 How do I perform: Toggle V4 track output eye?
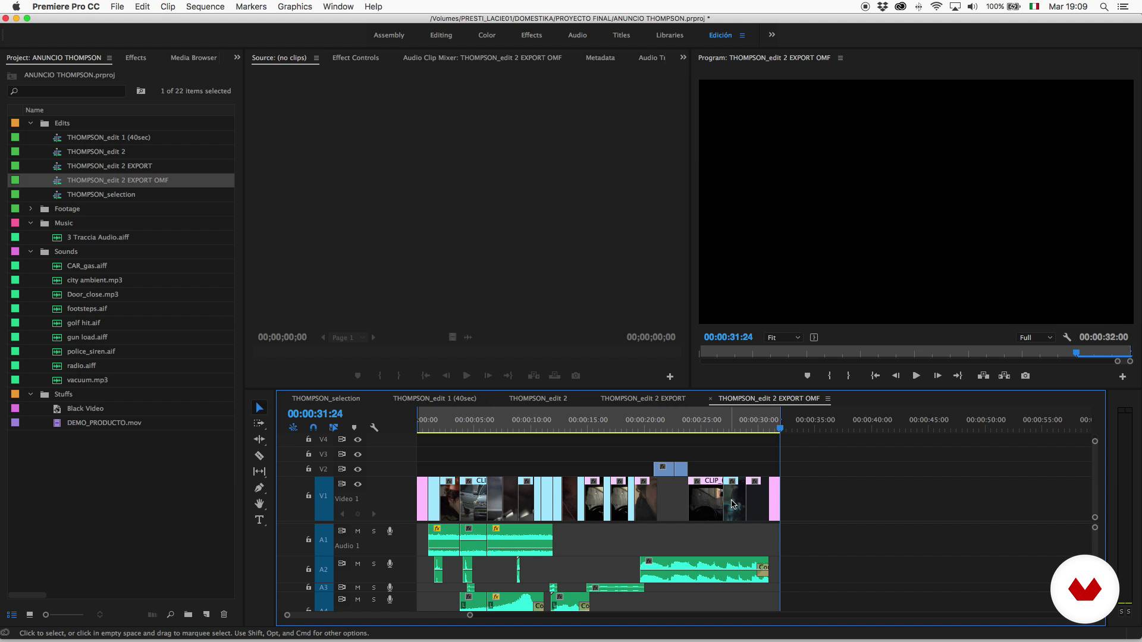click(x=358, y=440)
